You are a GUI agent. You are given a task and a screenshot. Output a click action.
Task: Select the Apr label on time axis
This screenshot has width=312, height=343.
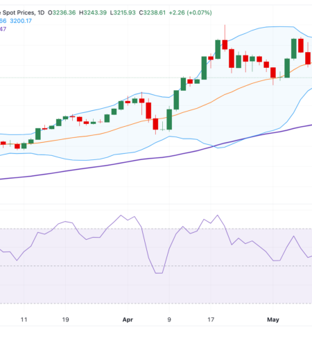(x=128, y=320)
